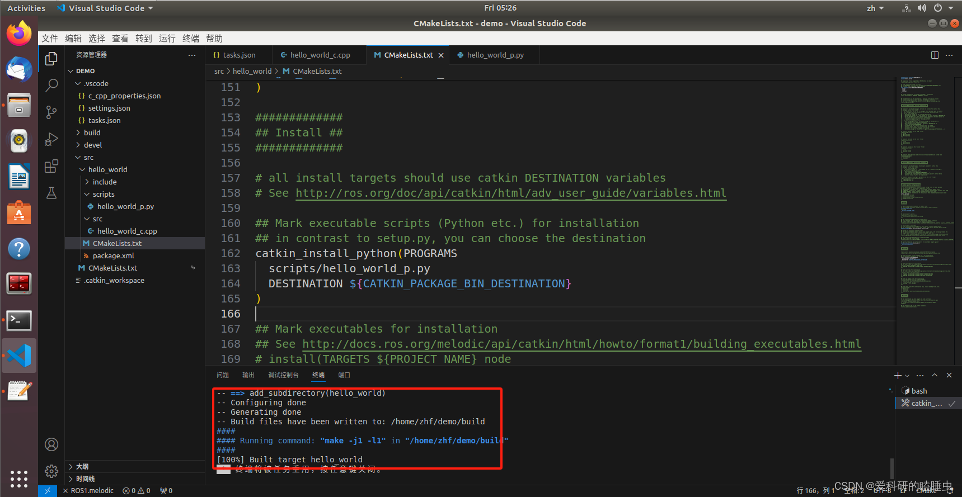Open the Accounts icon in activity bar

tap(51, 444)
